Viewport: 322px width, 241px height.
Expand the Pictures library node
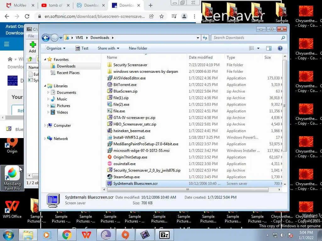coord(48,106)
